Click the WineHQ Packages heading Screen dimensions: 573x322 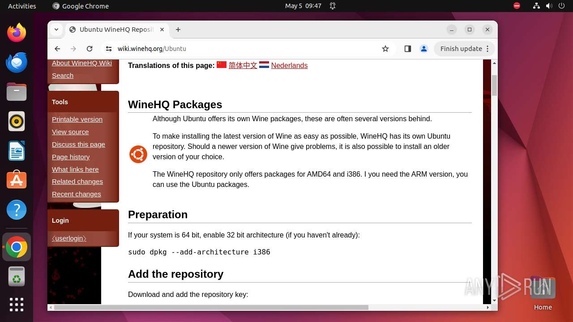pos(175,104)
